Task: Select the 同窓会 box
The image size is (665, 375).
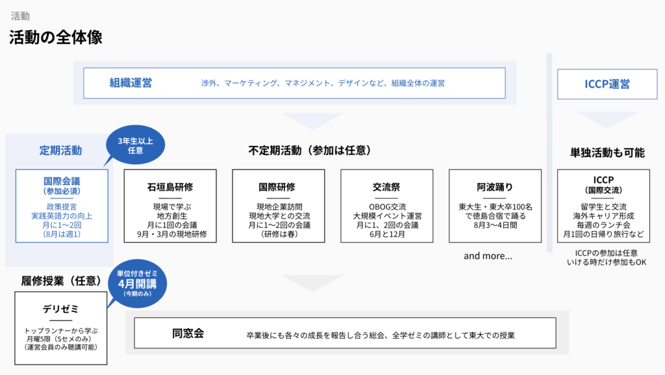Action: (345, 333)
